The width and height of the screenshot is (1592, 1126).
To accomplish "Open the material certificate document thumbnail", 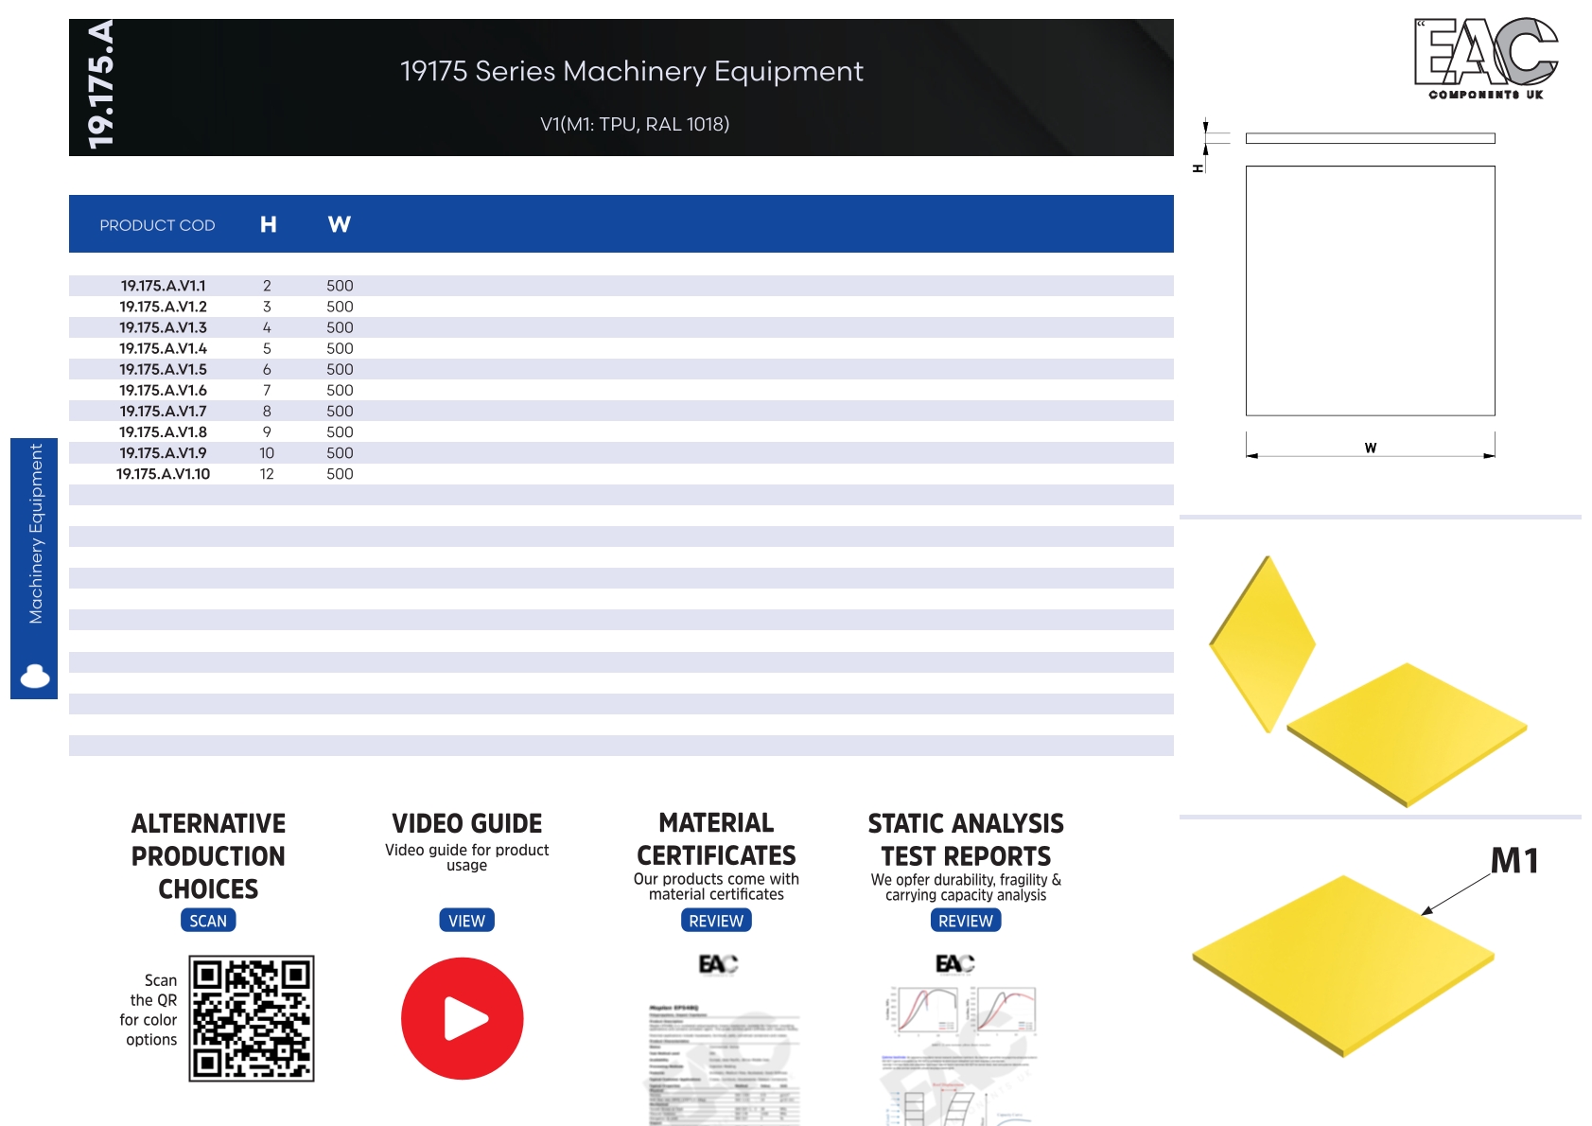I will (724, 1063).
